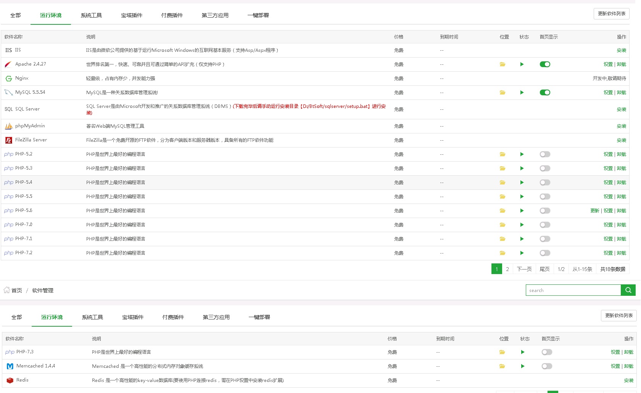Open Apache 2.4.27 install folder icon

(502, 64)
